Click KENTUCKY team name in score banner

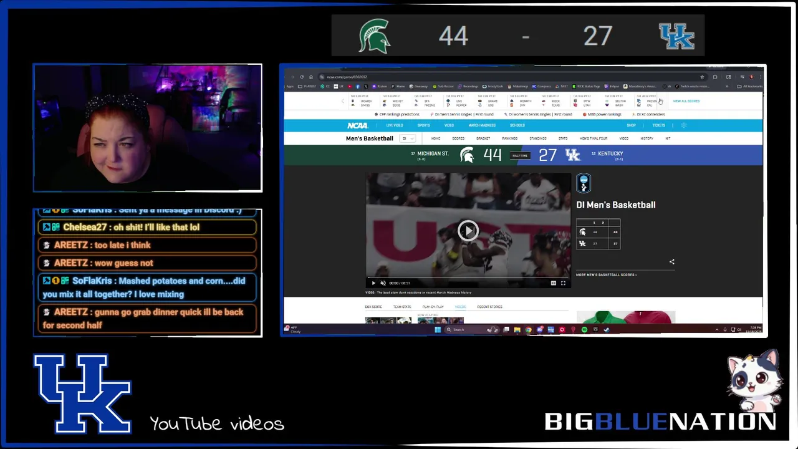tap(610, 153)
